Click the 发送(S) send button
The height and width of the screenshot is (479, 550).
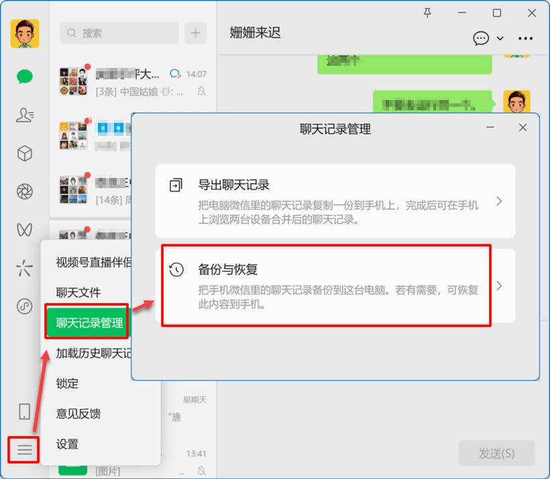point(497,453)
